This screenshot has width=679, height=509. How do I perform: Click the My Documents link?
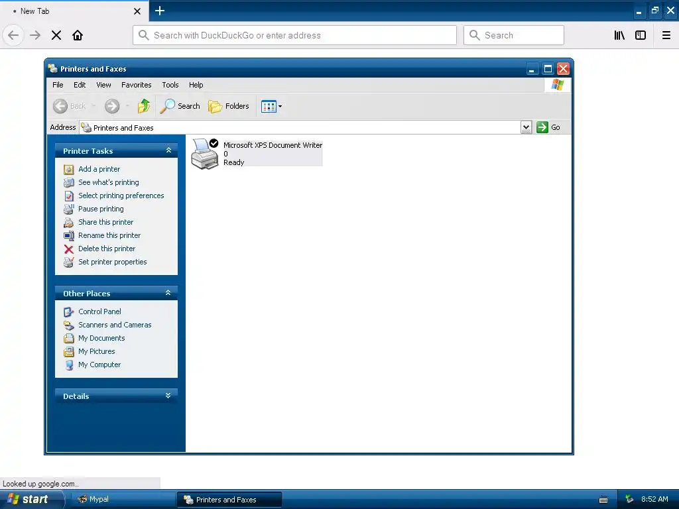coord(101,339)
